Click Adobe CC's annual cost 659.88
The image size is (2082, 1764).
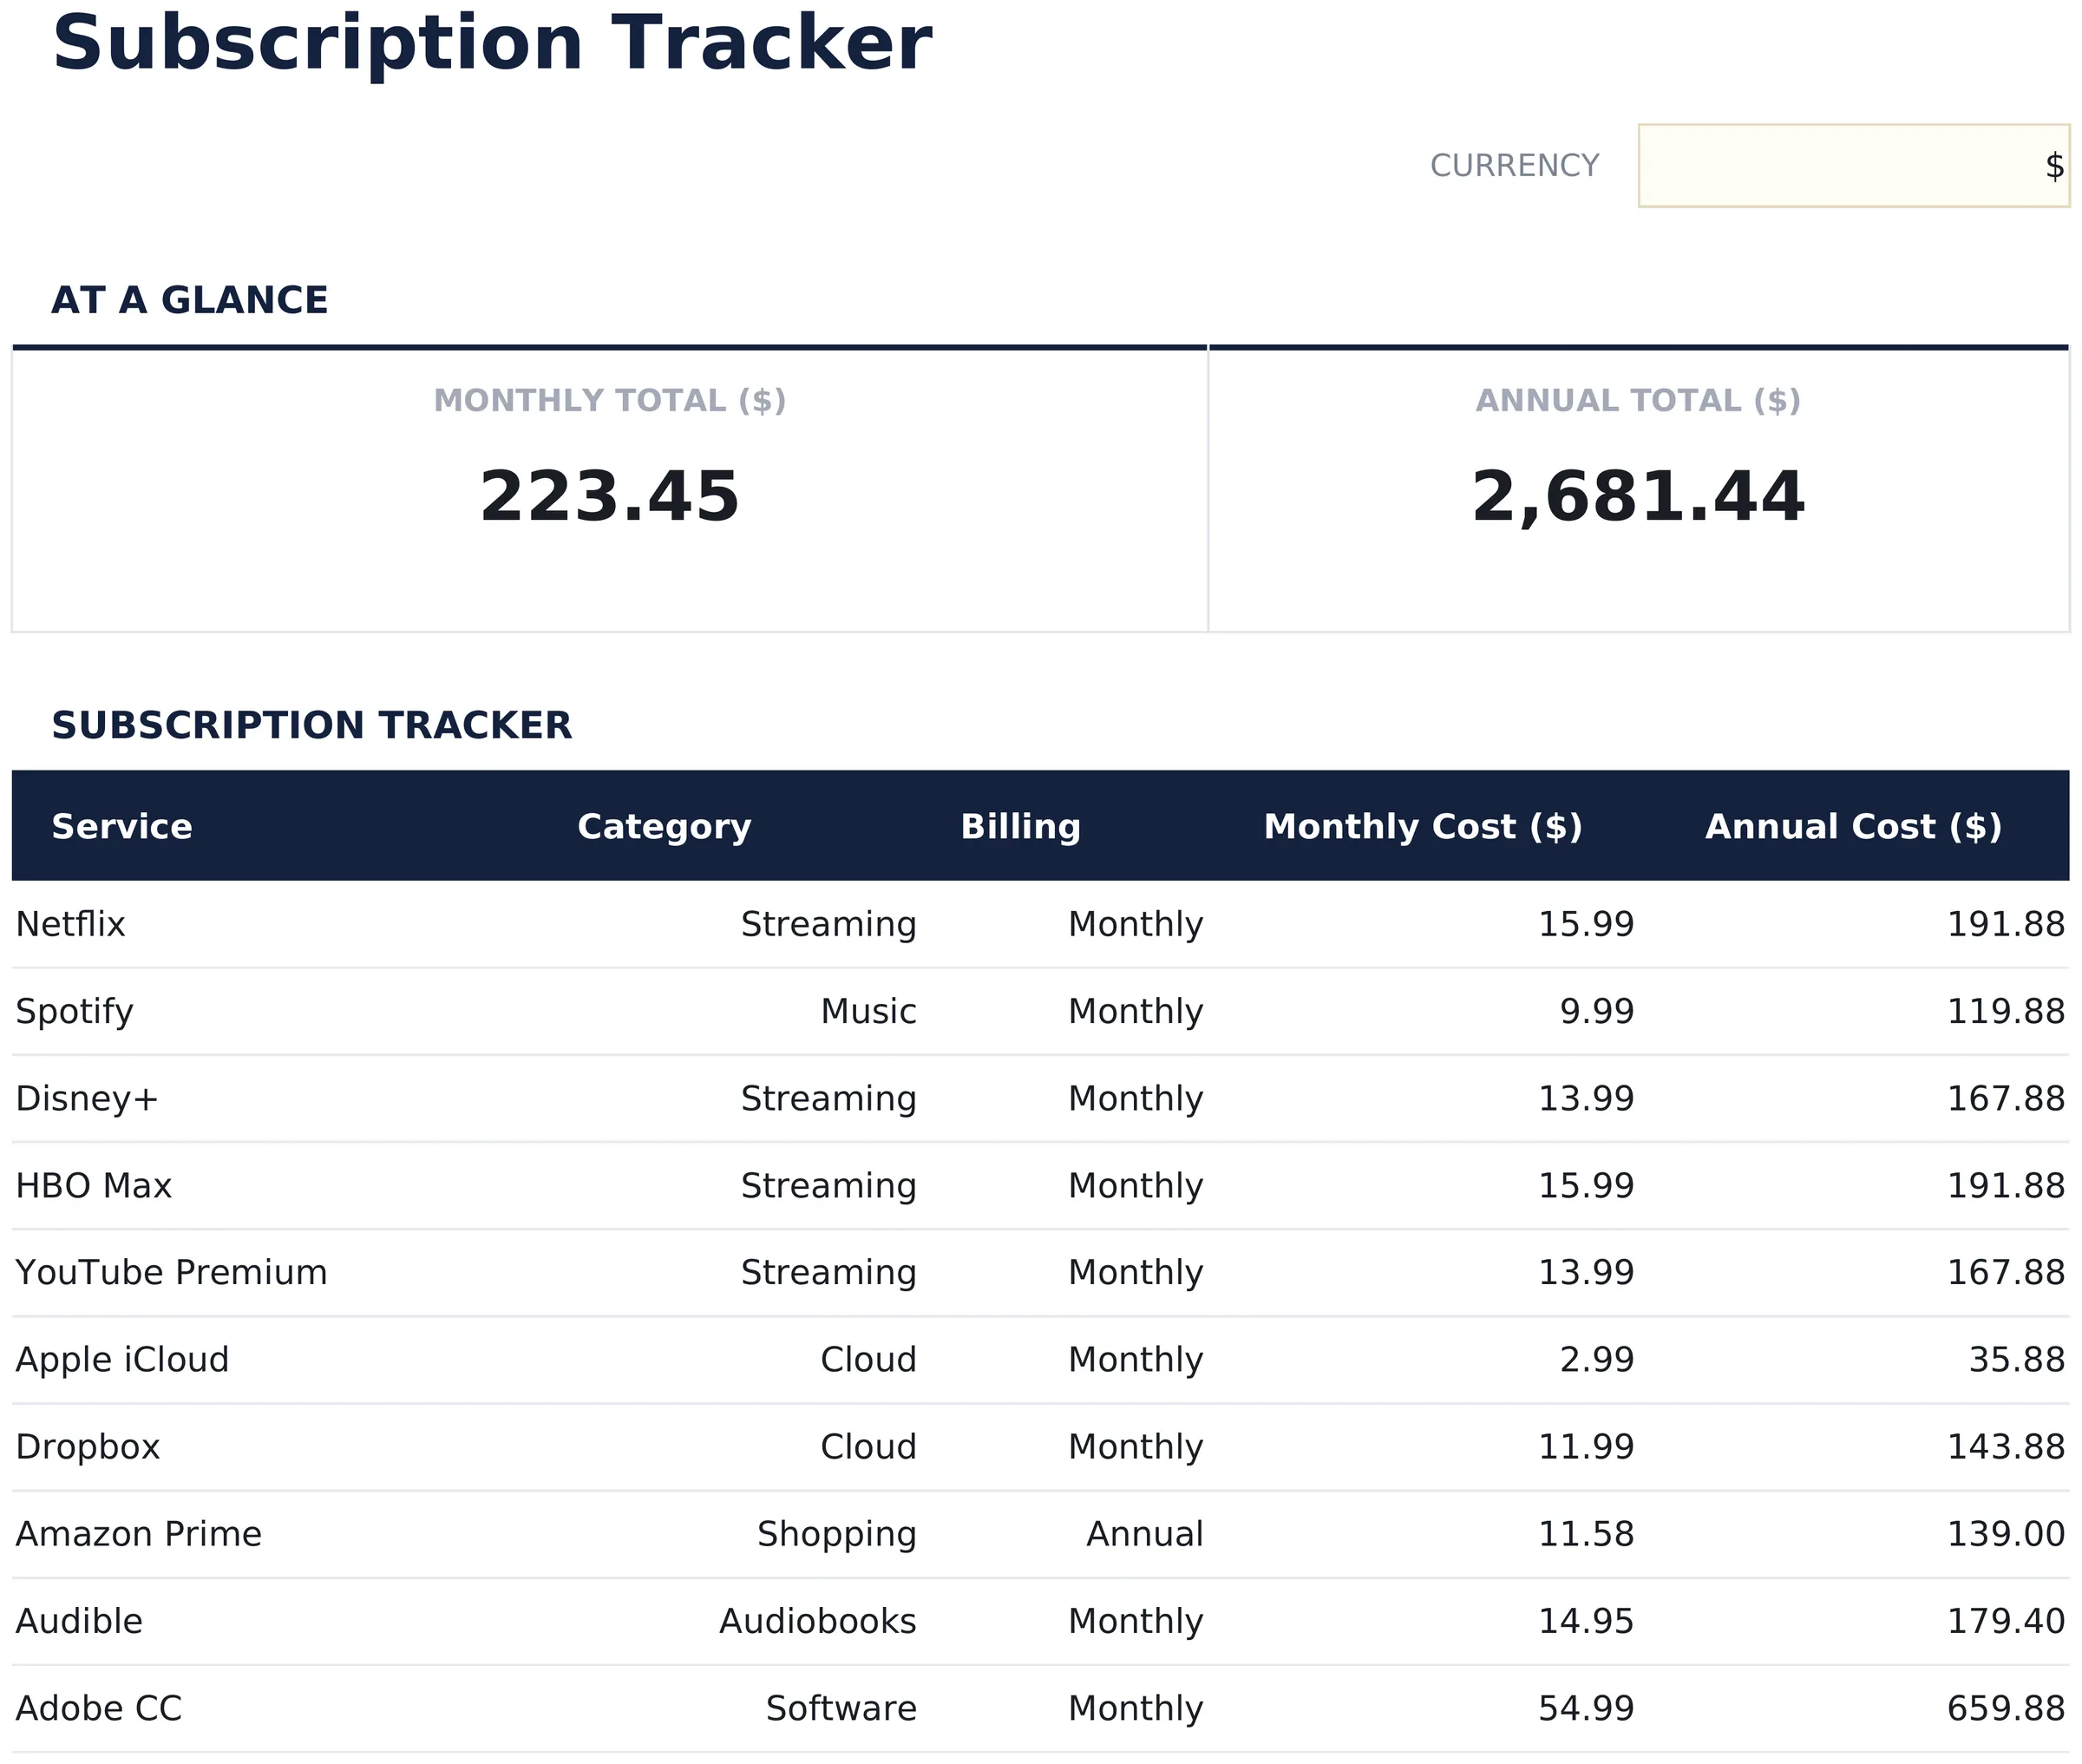point(2006,1708)
